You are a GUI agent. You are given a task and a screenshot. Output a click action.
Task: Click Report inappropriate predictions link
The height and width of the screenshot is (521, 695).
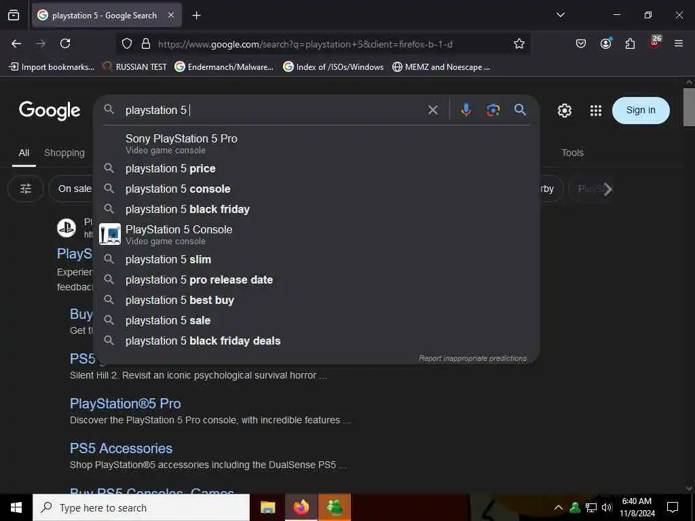tap(472, 358)
